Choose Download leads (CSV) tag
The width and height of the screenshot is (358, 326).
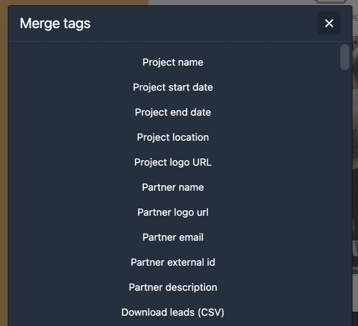click(x=173, y=312)
